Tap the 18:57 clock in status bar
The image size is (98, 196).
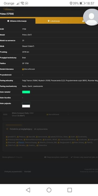(90, 3)
